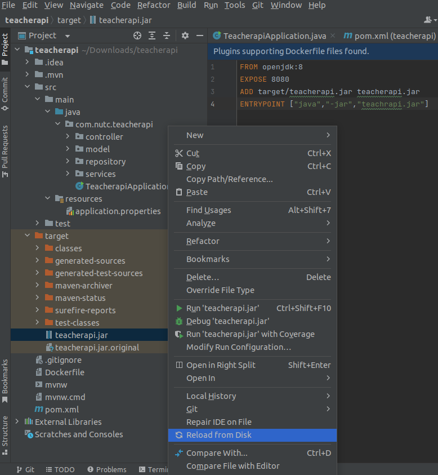Select Paste in the context menu

tap(252, 192)
